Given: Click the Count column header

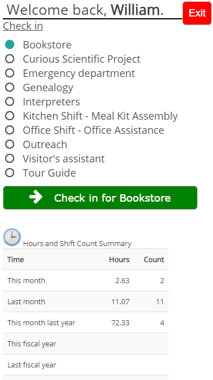Looking at the screenshot, I should point(154,260).
